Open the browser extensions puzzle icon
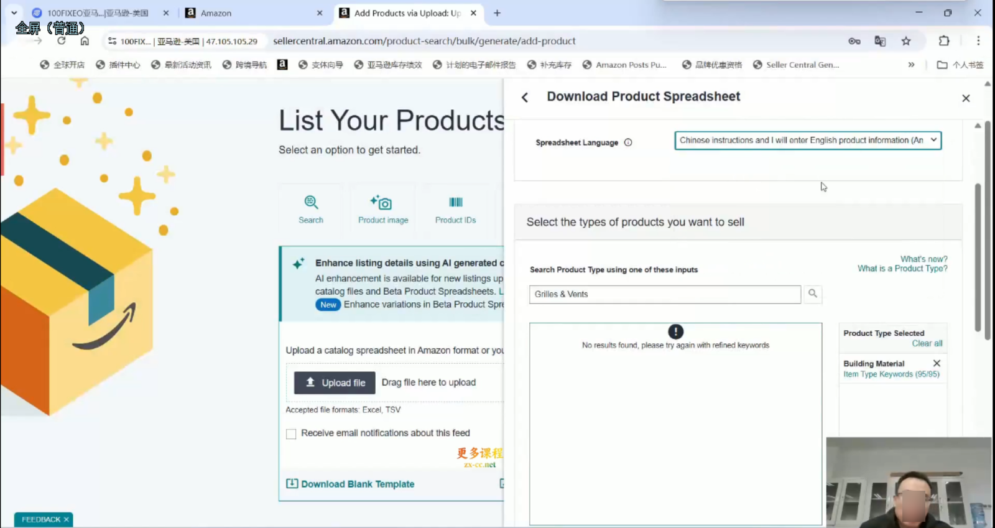This screenshot has height=528, width=995. click(943, 41)
